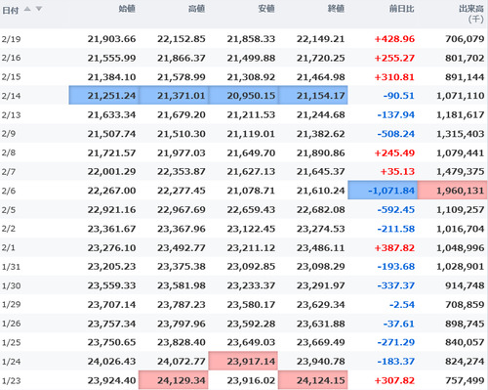Click the +428.96 change value

394,39
